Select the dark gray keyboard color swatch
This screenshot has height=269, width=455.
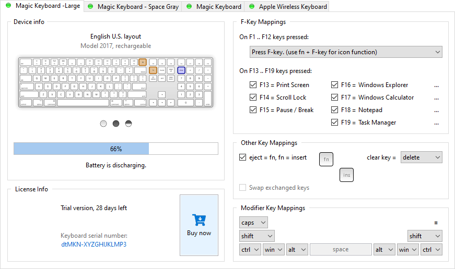tap(116, 124)
